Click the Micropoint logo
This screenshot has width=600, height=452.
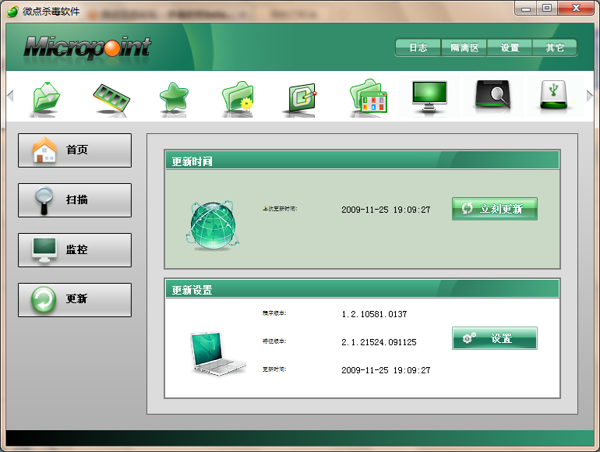click(87, 48)
